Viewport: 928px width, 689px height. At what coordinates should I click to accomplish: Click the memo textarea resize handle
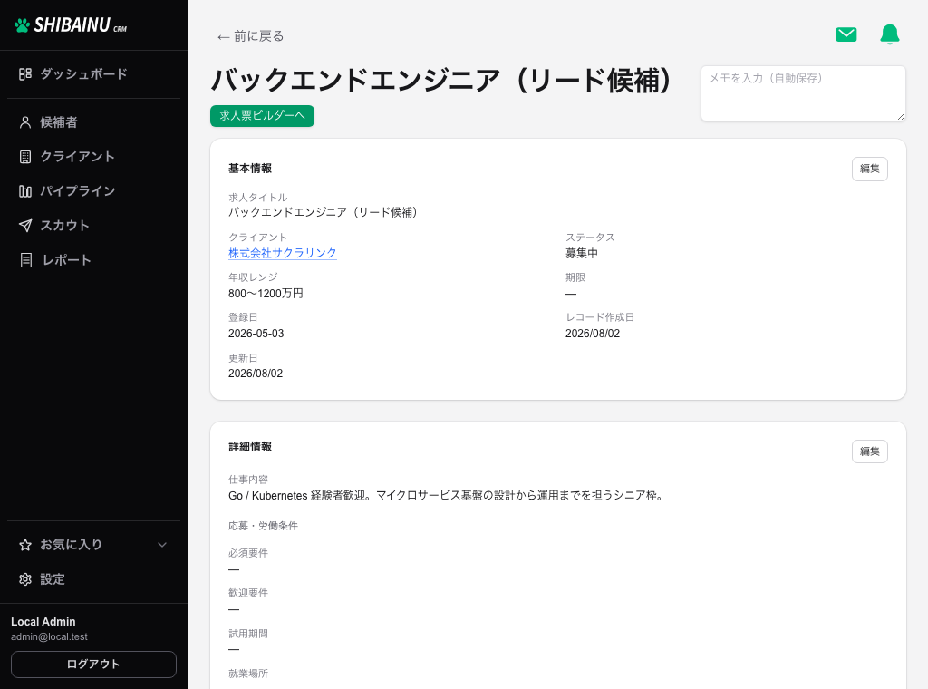[901, 116]
